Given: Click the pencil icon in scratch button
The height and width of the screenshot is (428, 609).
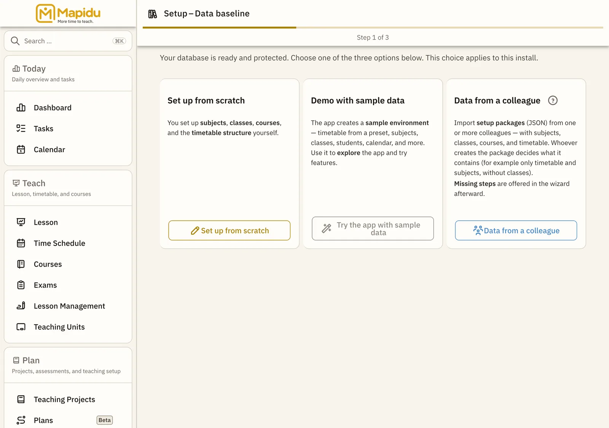Looking at the screenshot, I should pyautogui.click(x=195, y=231).
